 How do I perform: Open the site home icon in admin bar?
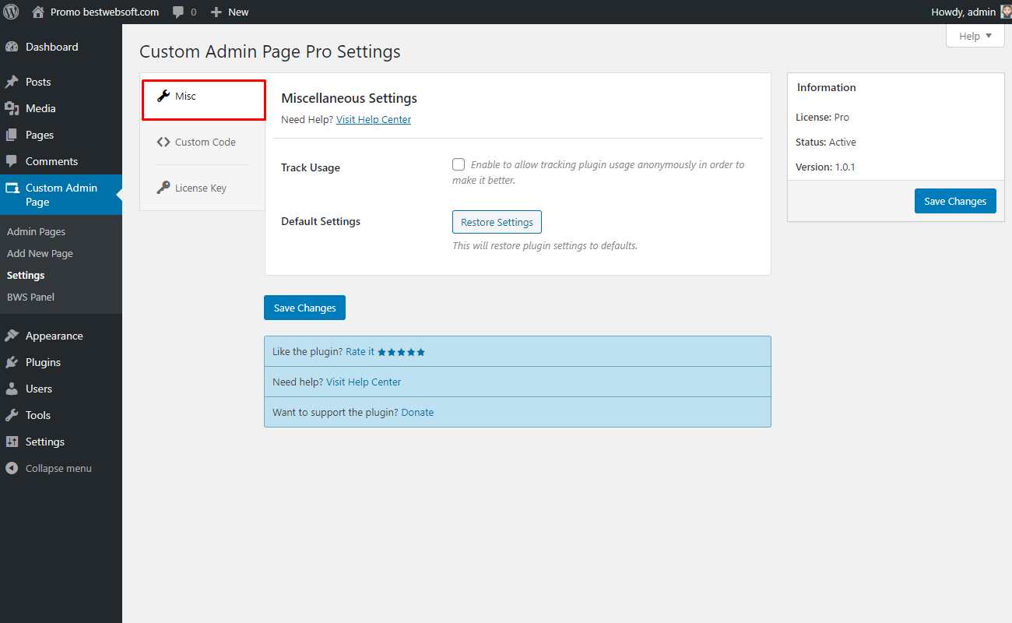(38, 12)
